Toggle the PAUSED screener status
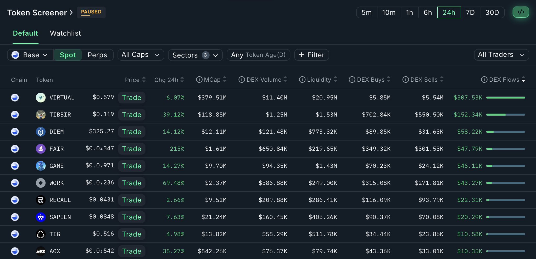 [91, 12]
